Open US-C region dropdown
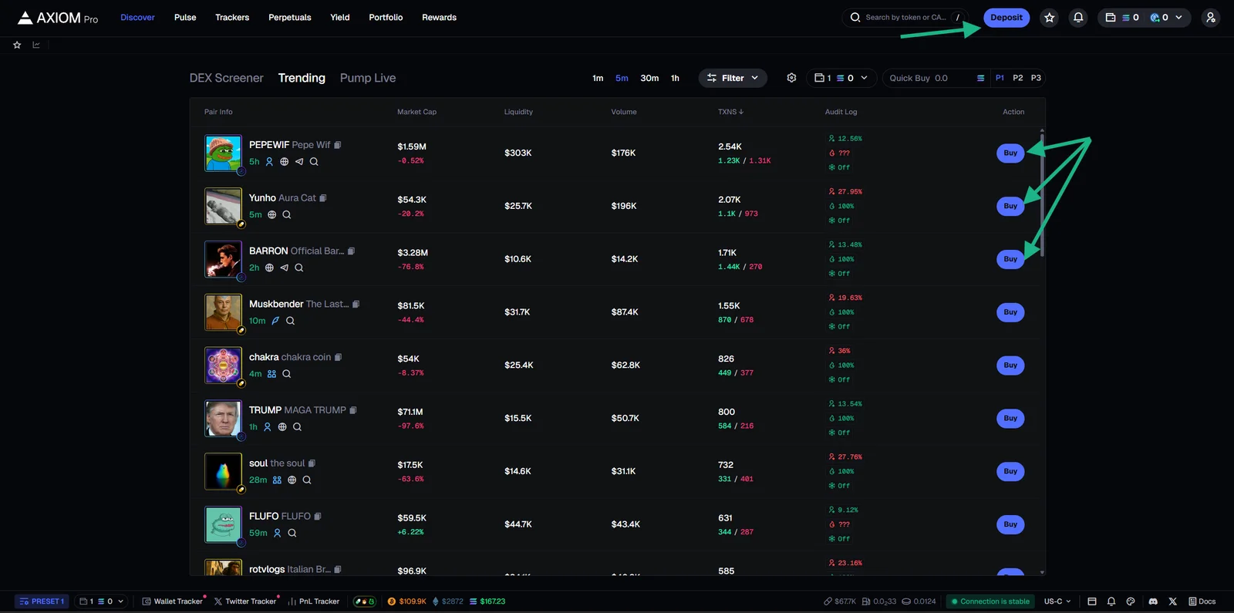 tap(1057, 601)
